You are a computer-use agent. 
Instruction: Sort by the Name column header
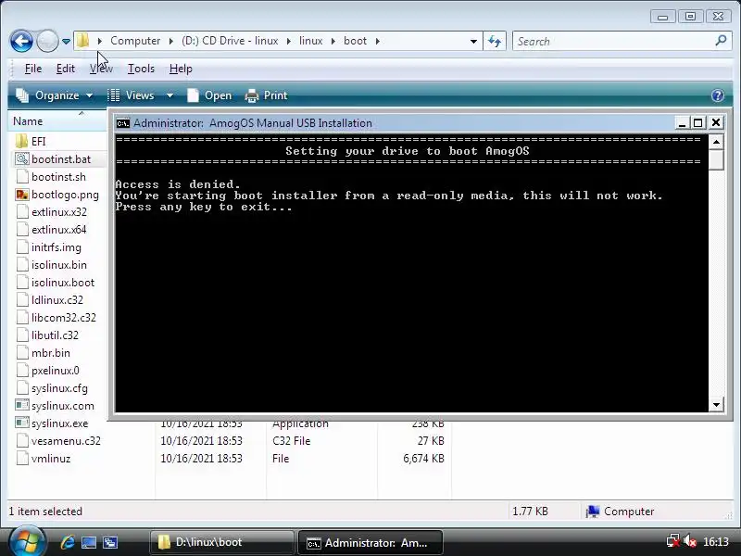[57, 121]
